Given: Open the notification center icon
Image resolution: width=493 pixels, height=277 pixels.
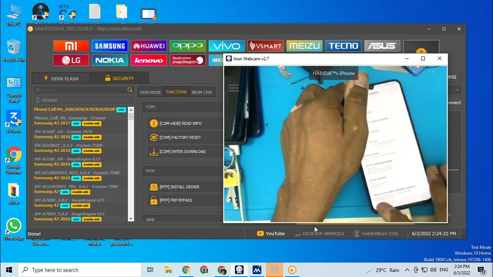Looking at the screenshot, I should 482,270.
